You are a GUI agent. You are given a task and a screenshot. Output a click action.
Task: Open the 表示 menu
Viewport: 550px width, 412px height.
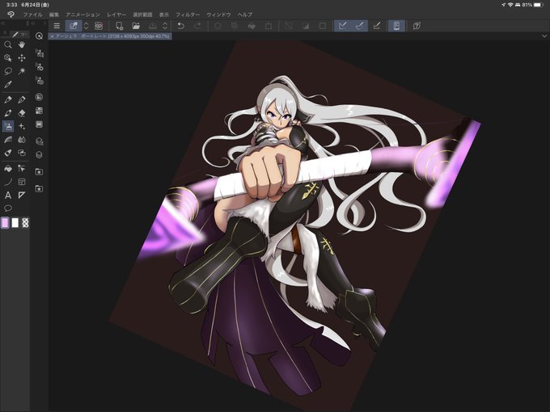pyautogui.click(x=164, y=15)
